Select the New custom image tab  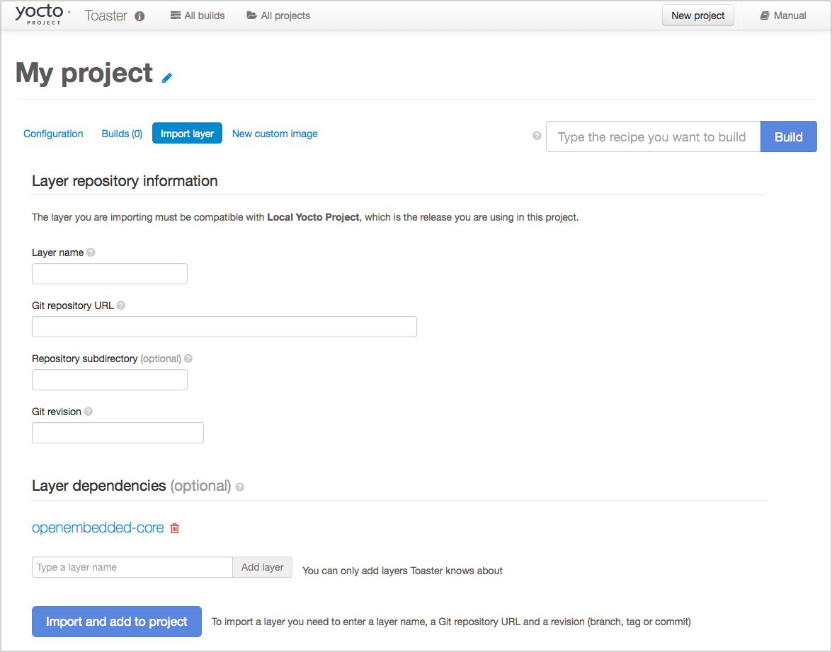pos(275,134)
